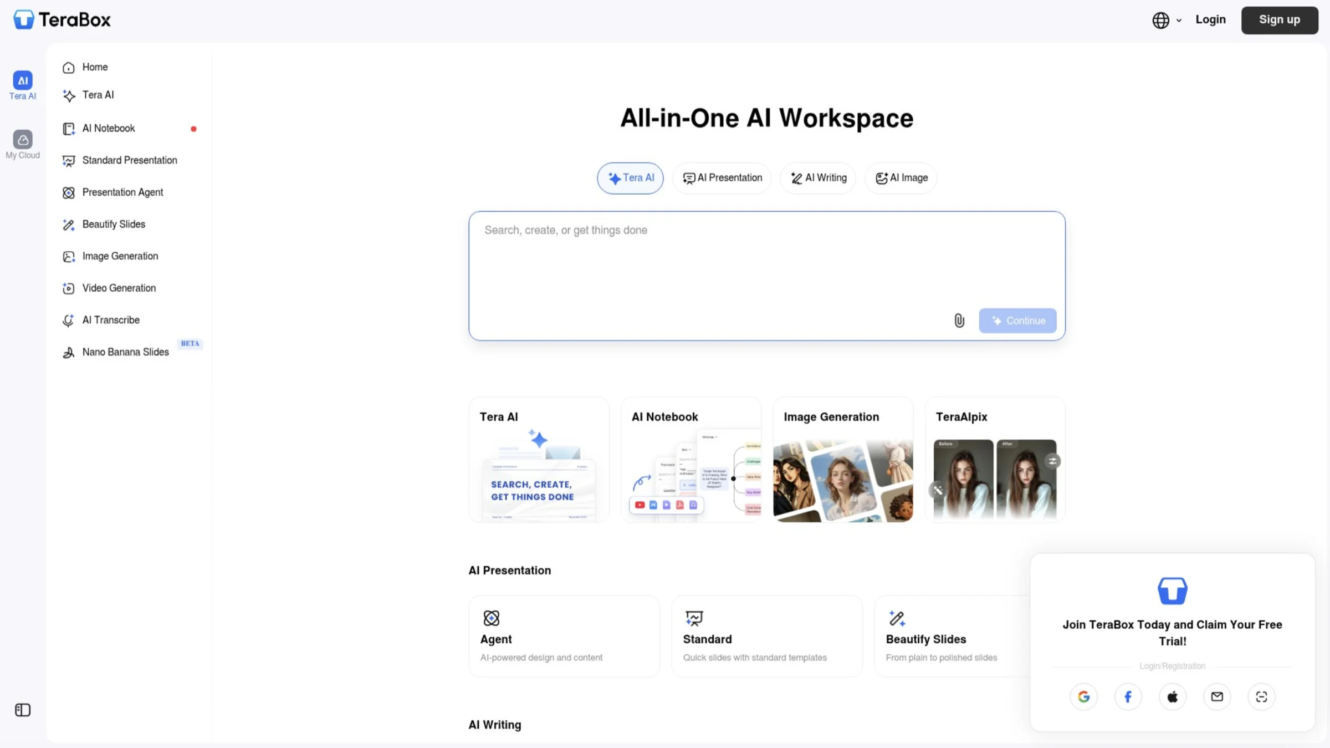Image resolution: width=1330 pixels, height=748 pixels.
Task: Click the BETA badge beside Nano Banana Slides
Action: point(190,344)
